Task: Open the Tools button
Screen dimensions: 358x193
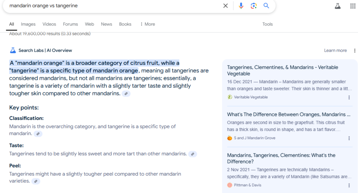Action: (267, 24)
